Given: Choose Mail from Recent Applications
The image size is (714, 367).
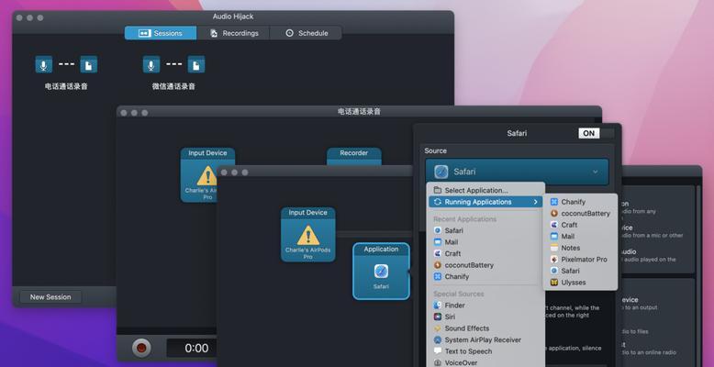Looking at the screenshot, I should pyautogui.click(x=485, y=242).
